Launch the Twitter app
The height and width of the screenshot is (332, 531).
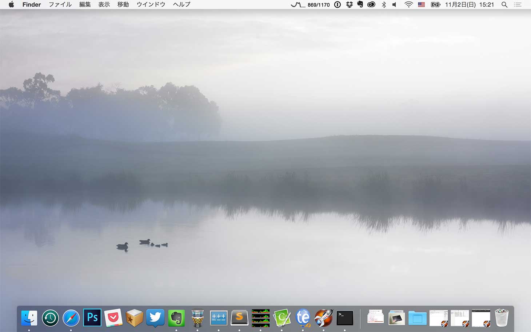pos(155,318)
